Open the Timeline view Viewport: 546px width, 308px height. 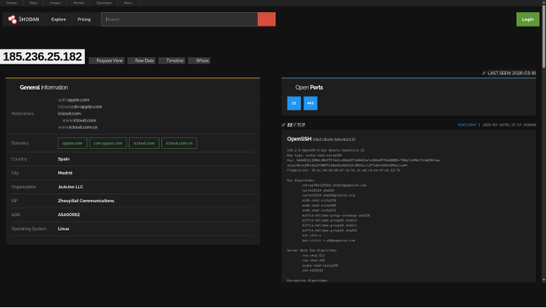tap(172, 60)
